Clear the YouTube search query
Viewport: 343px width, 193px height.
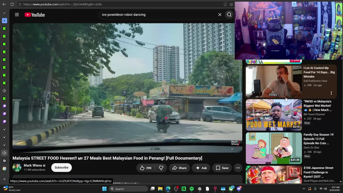(x=220, y=15)
